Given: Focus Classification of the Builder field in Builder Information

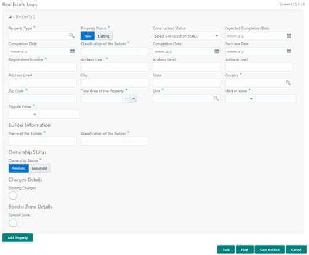Looking at the screenshot, I should point(115,141).
